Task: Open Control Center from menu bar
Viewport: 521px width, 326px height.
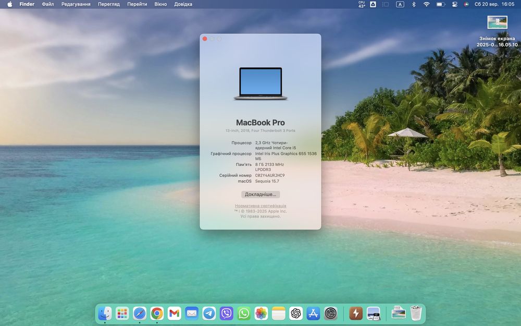Action: (x=455, y=4)
